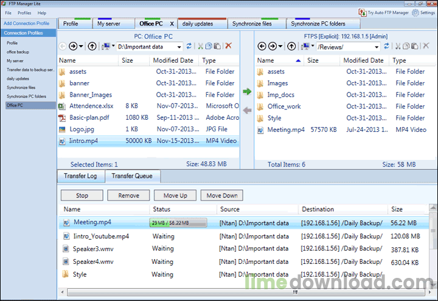Switch to the daily updates tab

(202, 24)
